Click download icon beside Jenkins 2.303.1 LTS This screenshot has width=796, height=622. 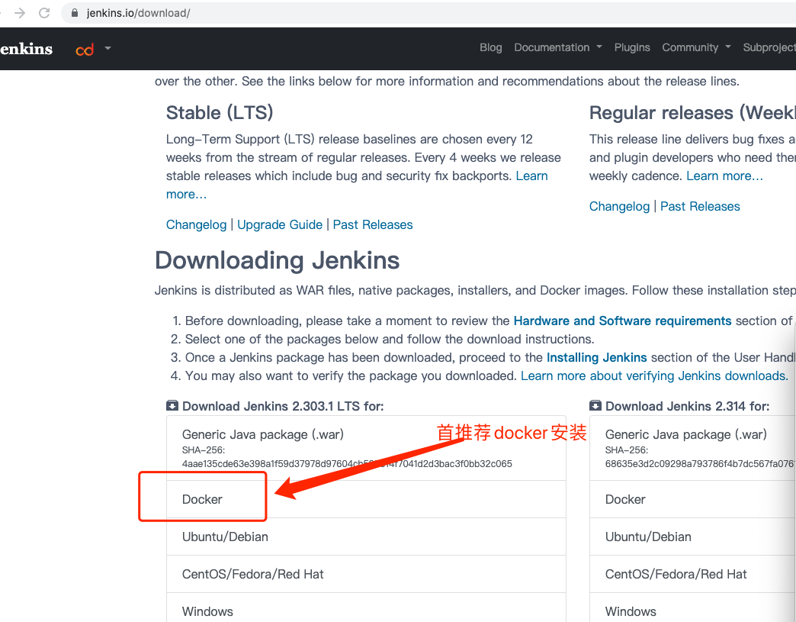click(172, 405)
